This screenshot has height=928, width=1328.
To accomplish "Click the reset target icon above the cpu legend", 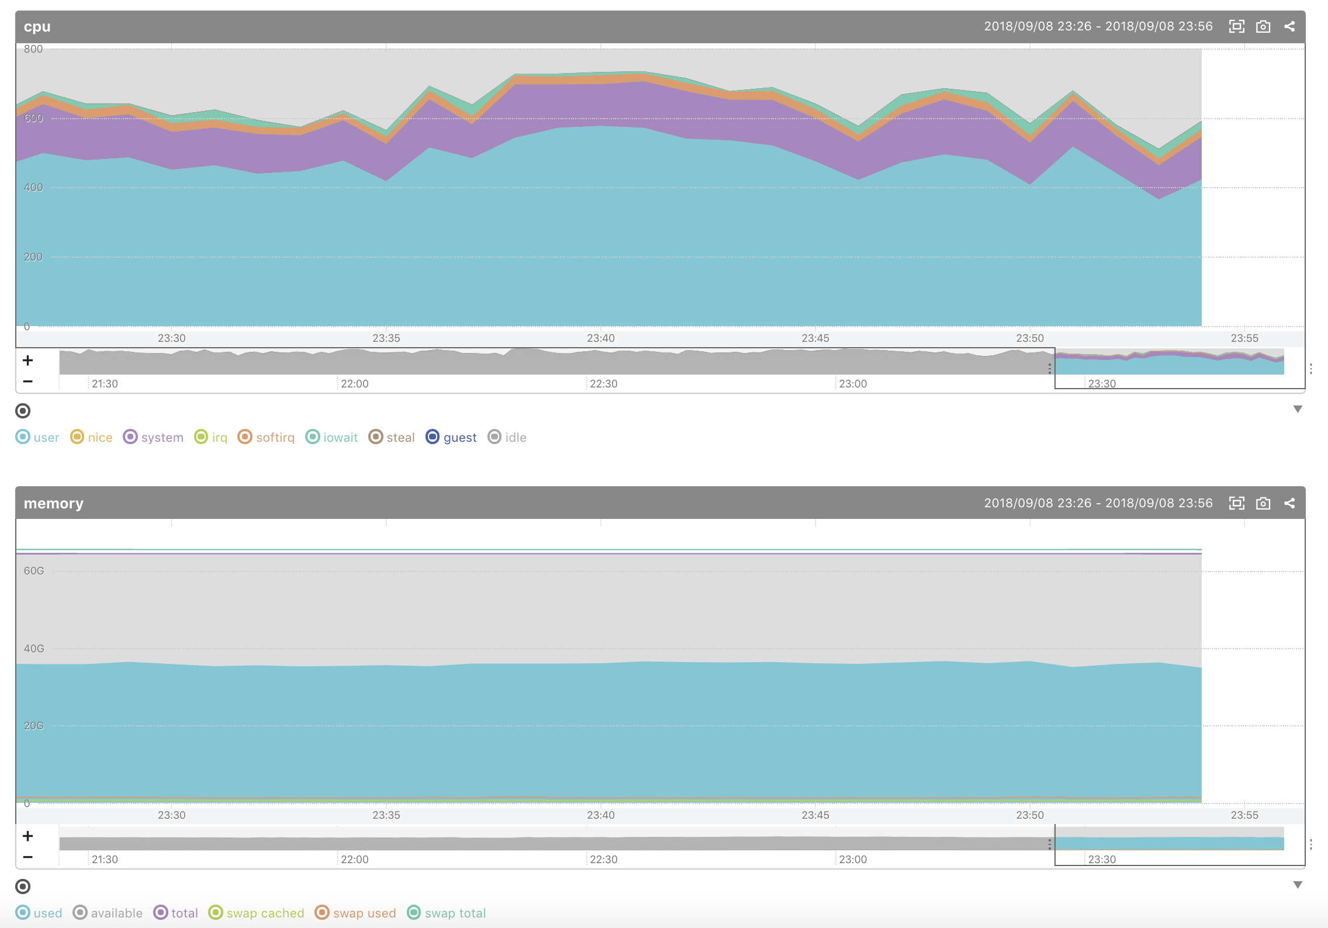I will tap(23, 411).
